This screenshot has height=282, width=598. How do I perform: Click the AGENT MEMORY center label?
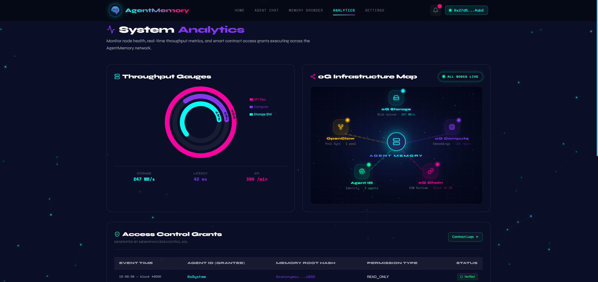pos(396,156)
